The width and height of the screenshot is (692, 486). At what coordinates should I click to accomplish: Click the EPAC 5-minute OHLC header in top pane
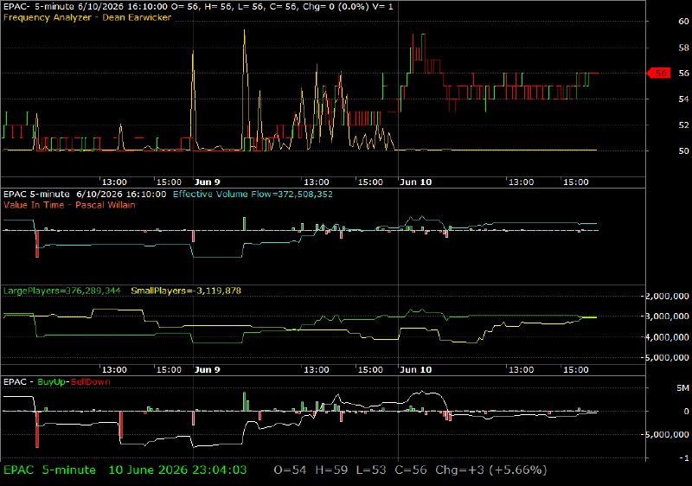[x=198, y=7]
